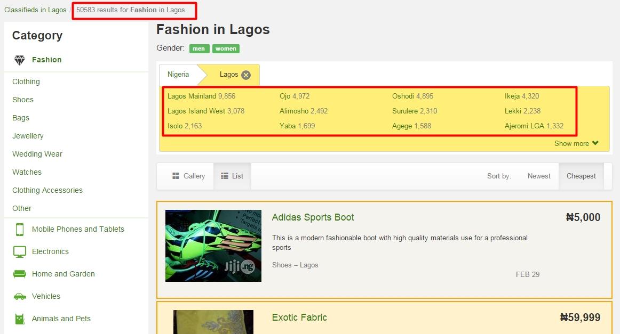620x334 pixels.
Task: Filter results by men's fashion
Action: point(198,48)
